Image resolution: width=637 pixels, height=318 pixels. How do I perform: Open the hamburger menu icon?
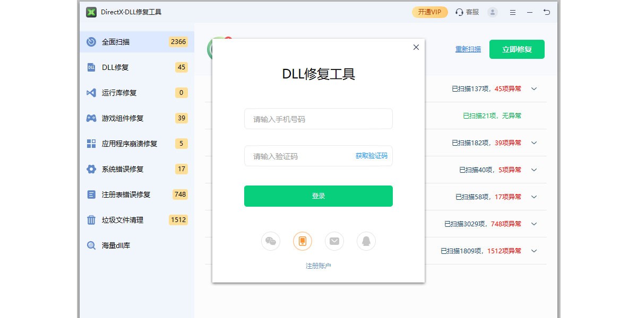click(513, 12)
